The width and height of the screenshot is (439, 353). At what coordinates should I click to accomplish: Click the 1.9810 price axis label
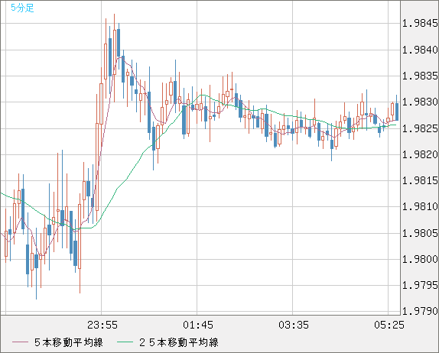pyautogui.click(x=420, y=207)
